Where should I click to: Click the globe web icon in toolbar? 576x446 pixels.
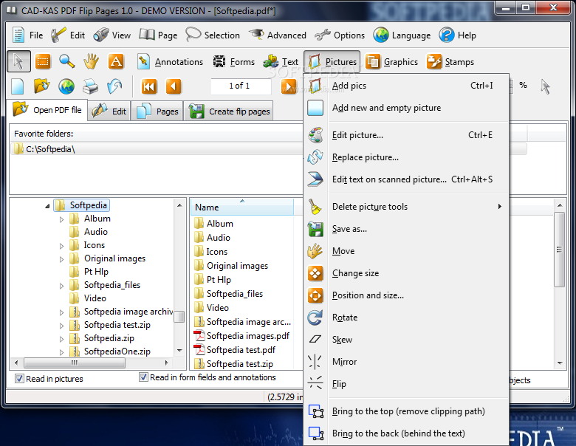click(66, 86)
